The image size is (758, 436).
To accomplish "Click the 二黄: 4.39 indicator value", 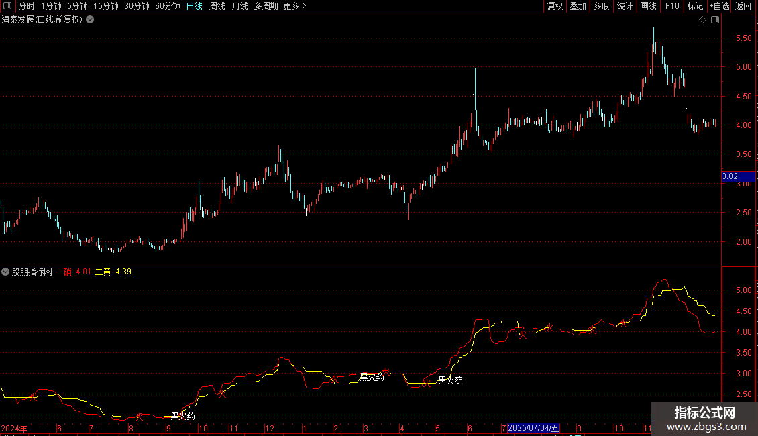I will (113, 272).
